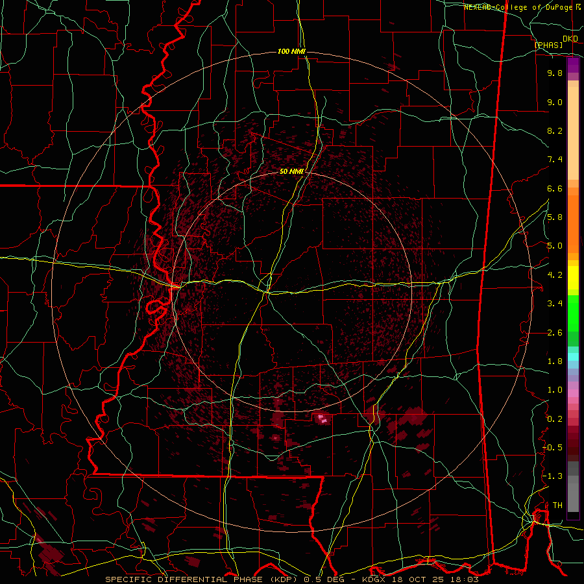Click the 2.6 legend value
This screenshot has height=584, width=584.
click(555, 333)
